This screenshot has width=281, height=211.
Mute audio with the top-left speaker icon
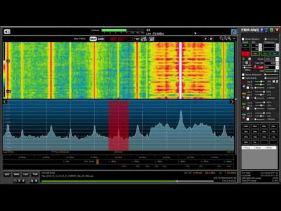coord(7,32)
